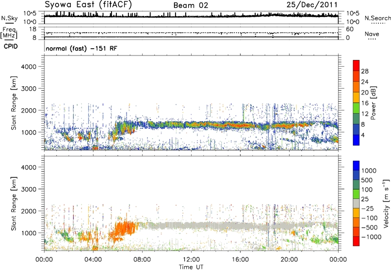This screenshot has height=270, width=391.
Task: Click the 'N.Sky' legend label
Action: coord(9,18)
